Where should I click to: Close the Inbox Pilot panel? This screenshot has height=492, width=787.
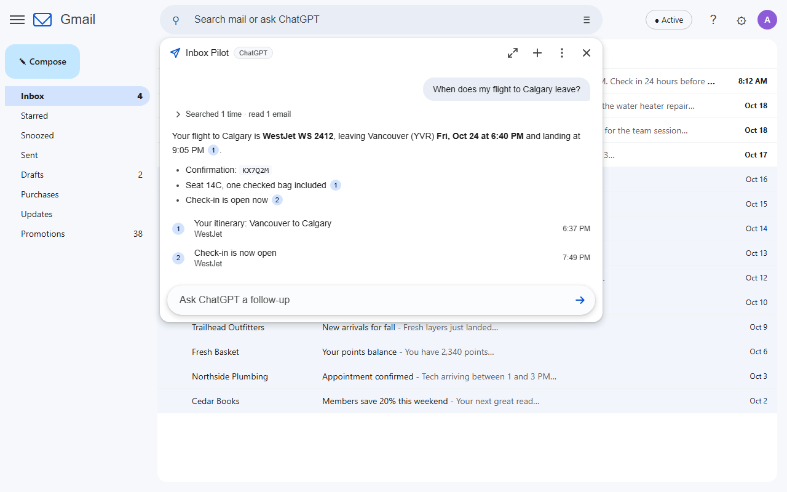[x=587, y=53]
